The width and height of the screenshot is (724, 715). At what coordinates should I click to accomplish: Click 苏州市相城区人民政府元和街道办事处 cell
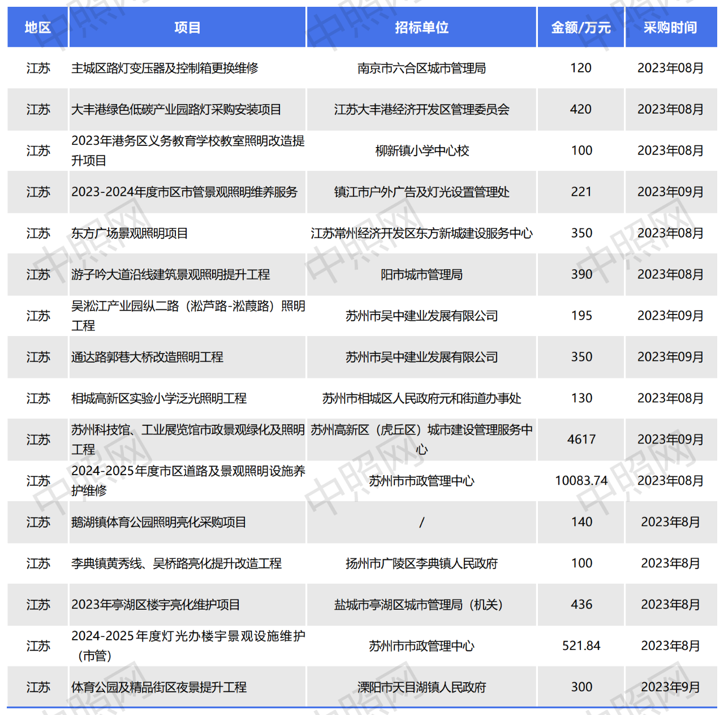421,398
